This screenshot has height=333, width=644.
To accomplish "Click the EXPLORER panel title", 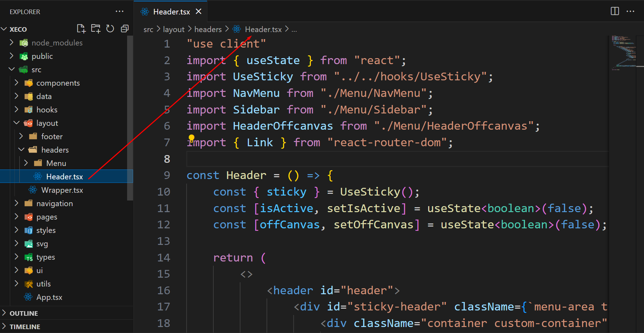I will point(25,12).
